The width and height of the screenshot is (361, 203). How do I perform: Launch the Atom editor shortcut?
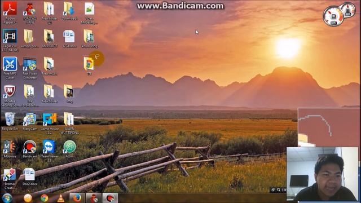[x=69, y=149]
